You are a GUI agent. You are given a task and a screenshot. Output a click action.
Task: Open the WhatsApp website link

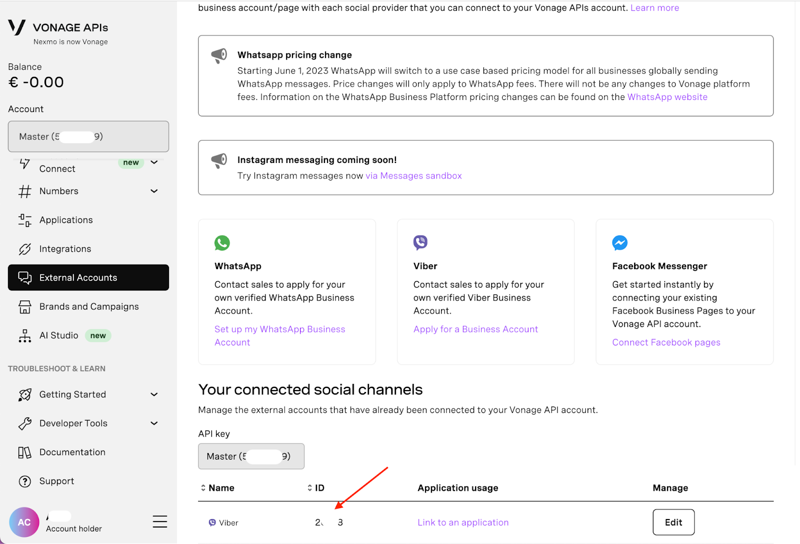667,97
